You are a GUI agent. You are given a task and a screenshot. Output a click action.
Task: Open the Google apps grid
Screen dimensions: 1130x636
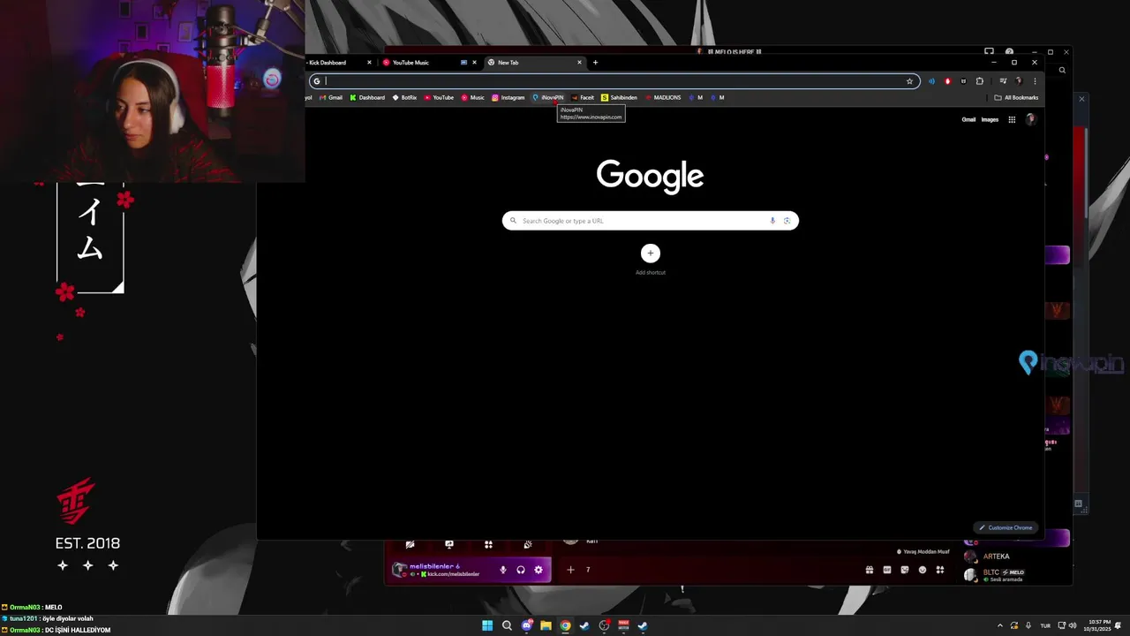1012,119
